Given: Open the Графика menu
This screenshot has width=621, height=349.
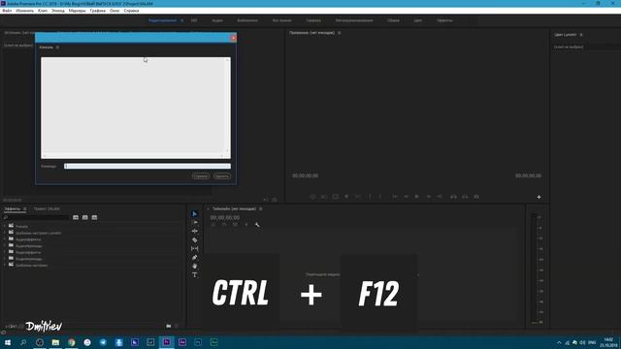Looking at the screenshot, I should coord(97,11).
